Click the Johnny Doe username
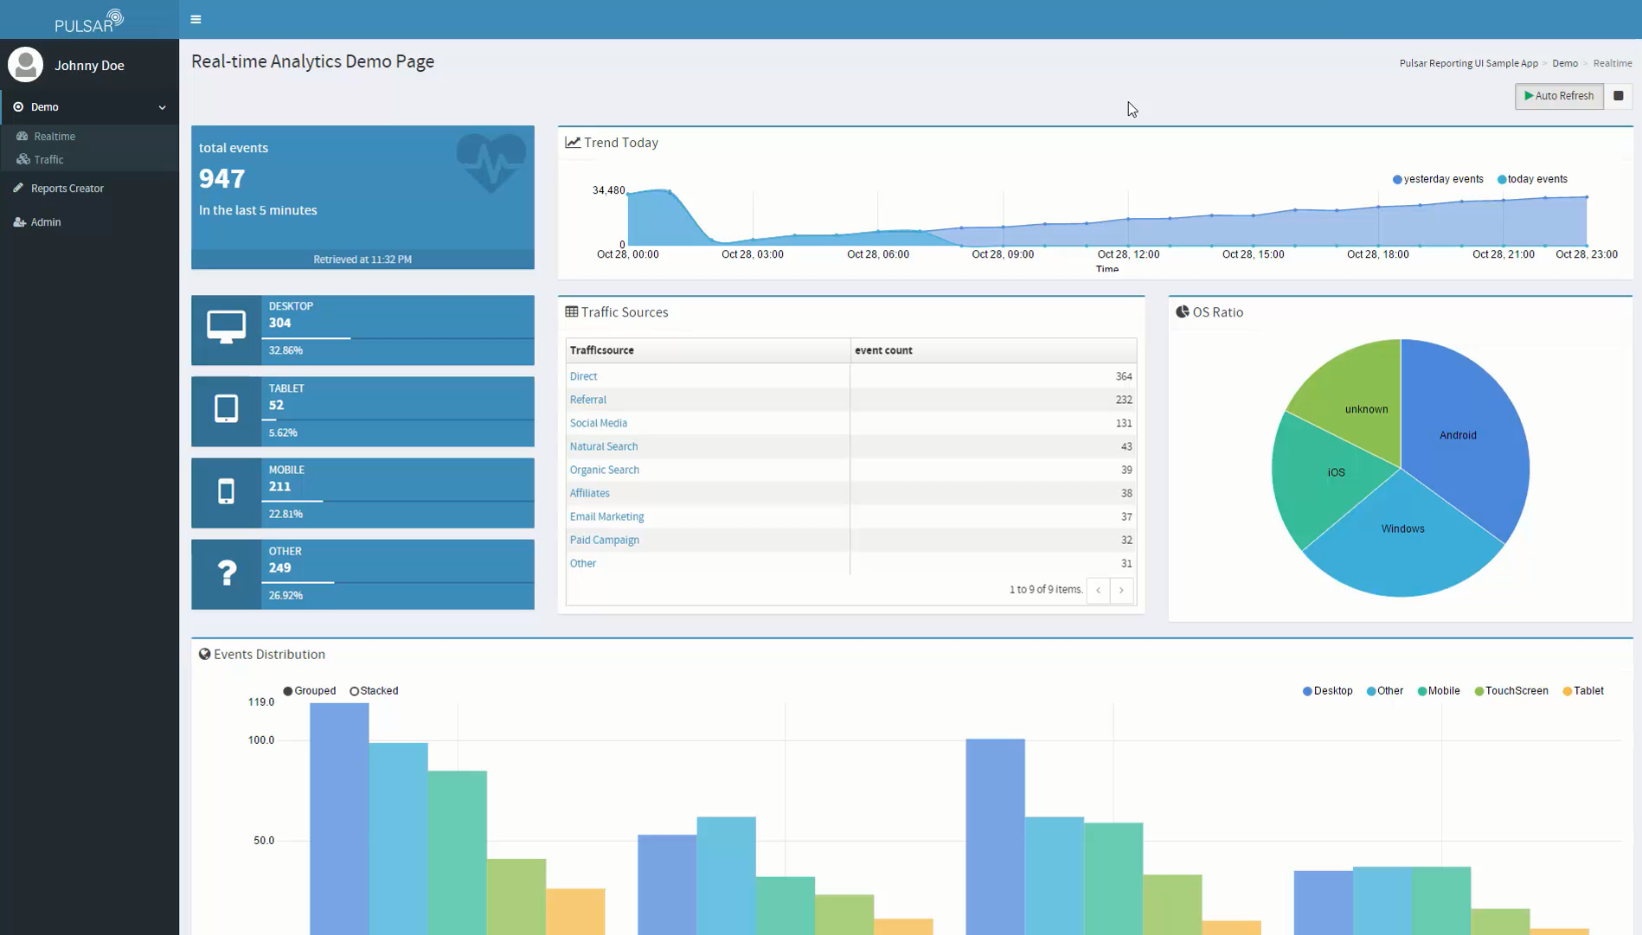The width and height of the screenshot is (1642, 935). [89, 66]
